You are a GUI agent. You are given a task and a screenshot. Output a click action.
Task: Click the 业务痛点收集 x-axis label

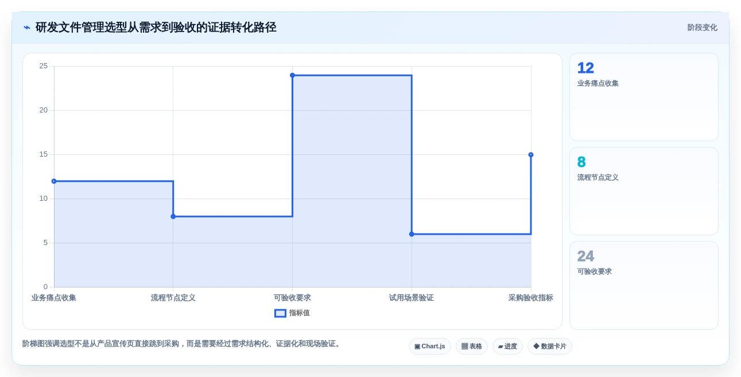(x=54, y=298)
